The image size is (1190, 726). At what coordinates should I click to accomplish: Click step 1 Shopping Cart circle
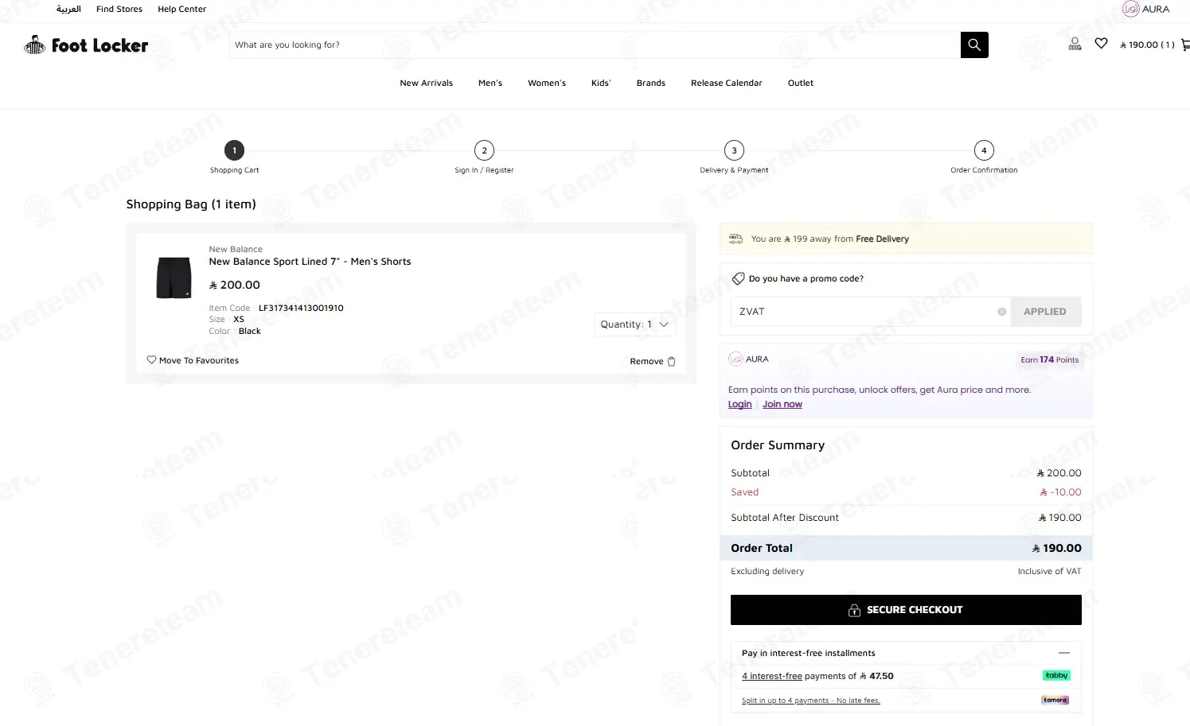(234, 150)
